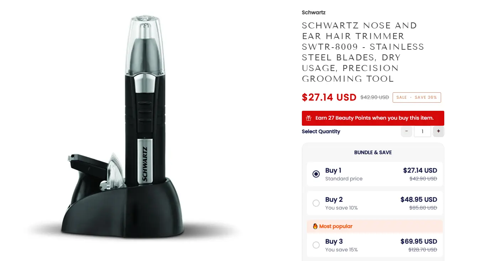Select the Buy 2 bundle option
Viewport: 503px width, 261px height.
[x=316, y=203]
